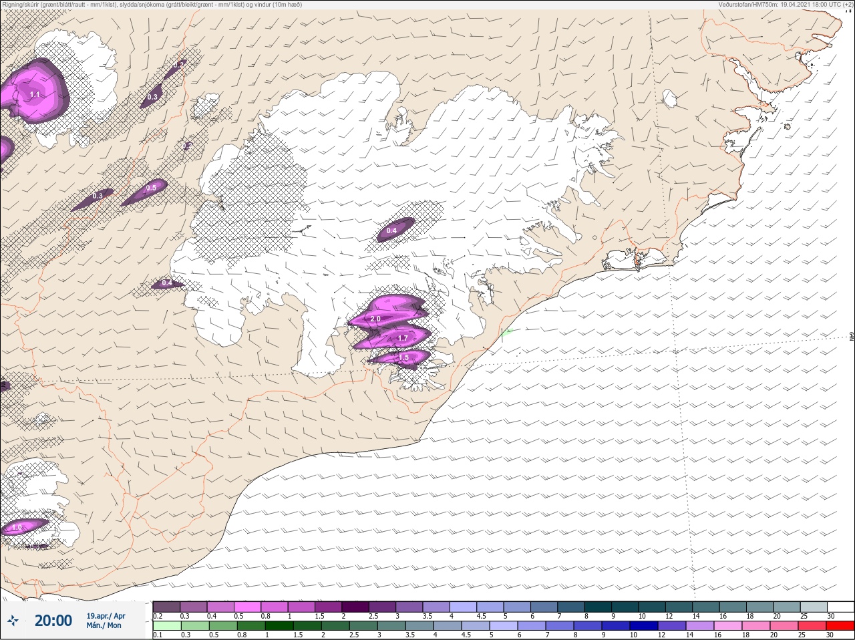The width and height of the screenshot is (855, 640).
Task: Click the 2.0 precipitation label on the map
Action: 375,319
